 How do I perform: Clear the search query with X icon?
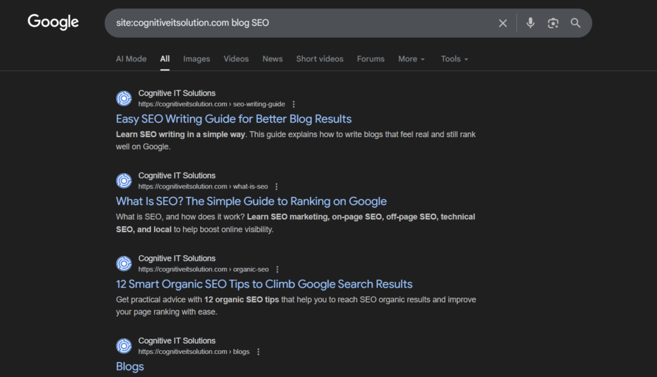[x=503, y=23]
